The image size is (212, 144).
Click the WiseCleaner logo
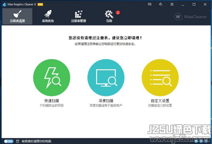pyautogui.click(x=190, y=17)
